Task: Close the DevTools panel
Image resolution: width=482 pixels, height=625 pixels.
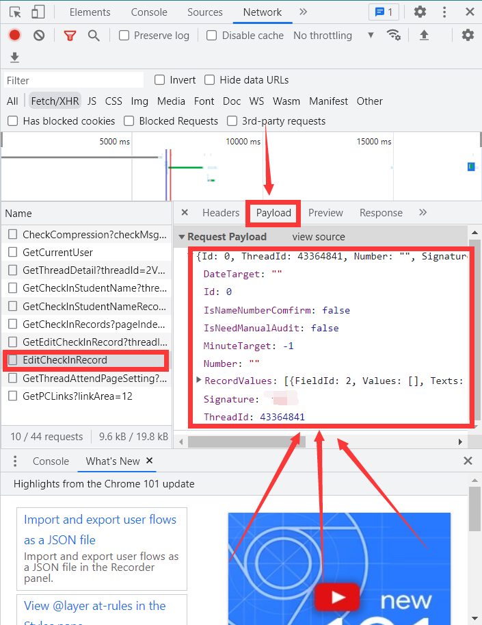Action: 470,12
